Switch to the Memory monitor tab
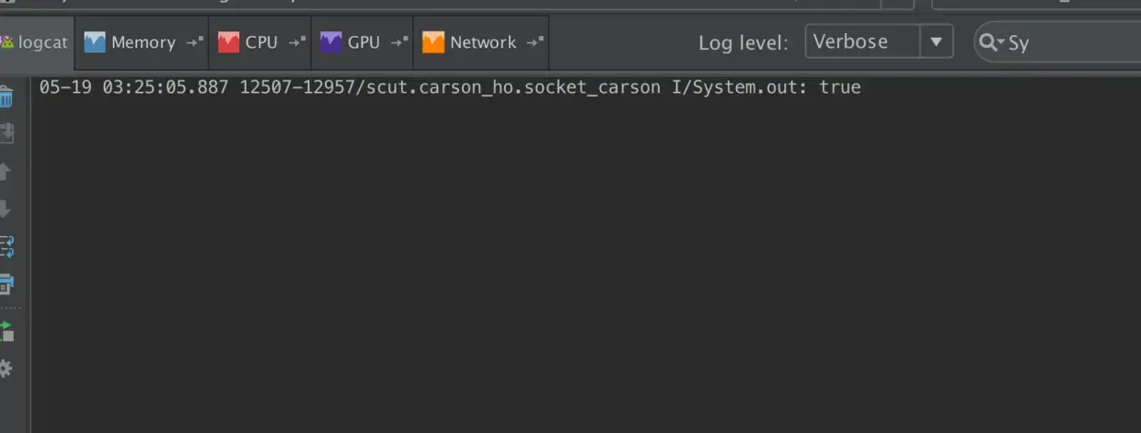The height and width of the screenshot is (433, 1141). [131, 42]
